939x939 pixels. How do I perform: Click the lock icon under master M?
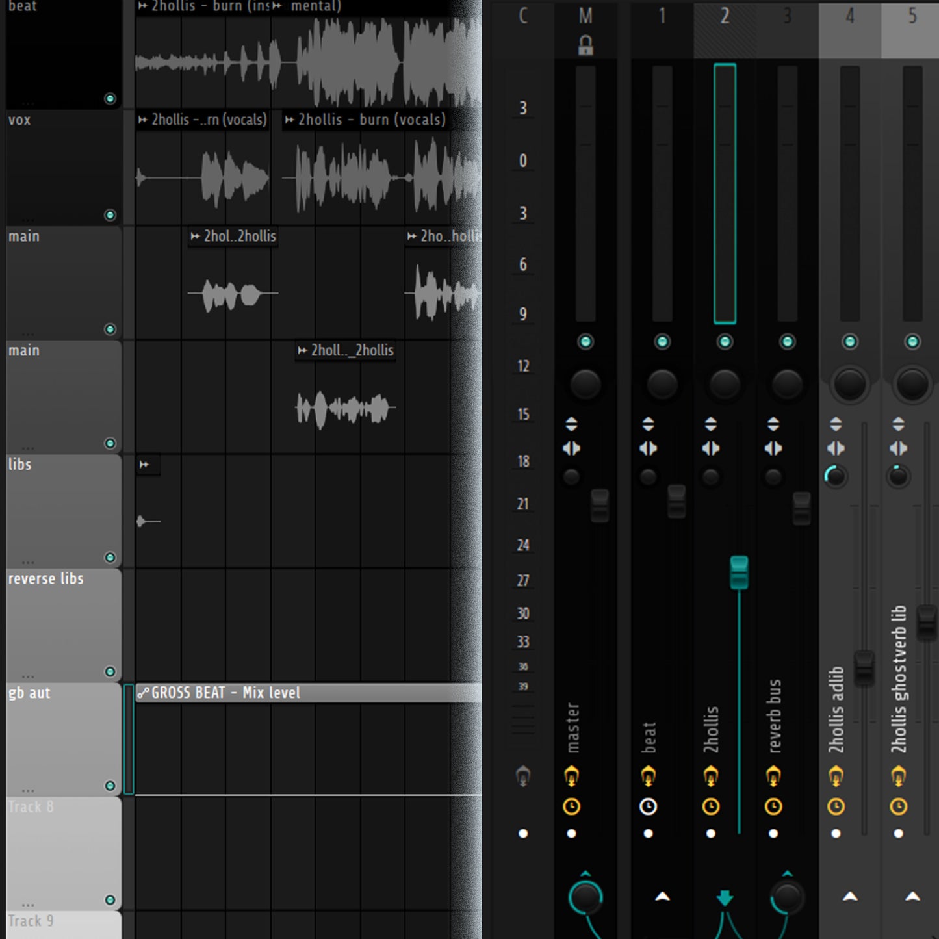[x=585, y=45]
